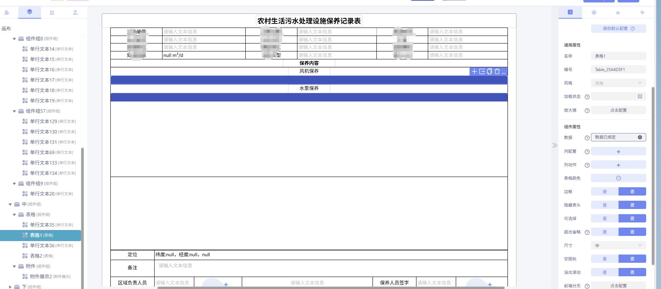
Task: Clear data binding with the X icon
Action: tap(640, 137)
